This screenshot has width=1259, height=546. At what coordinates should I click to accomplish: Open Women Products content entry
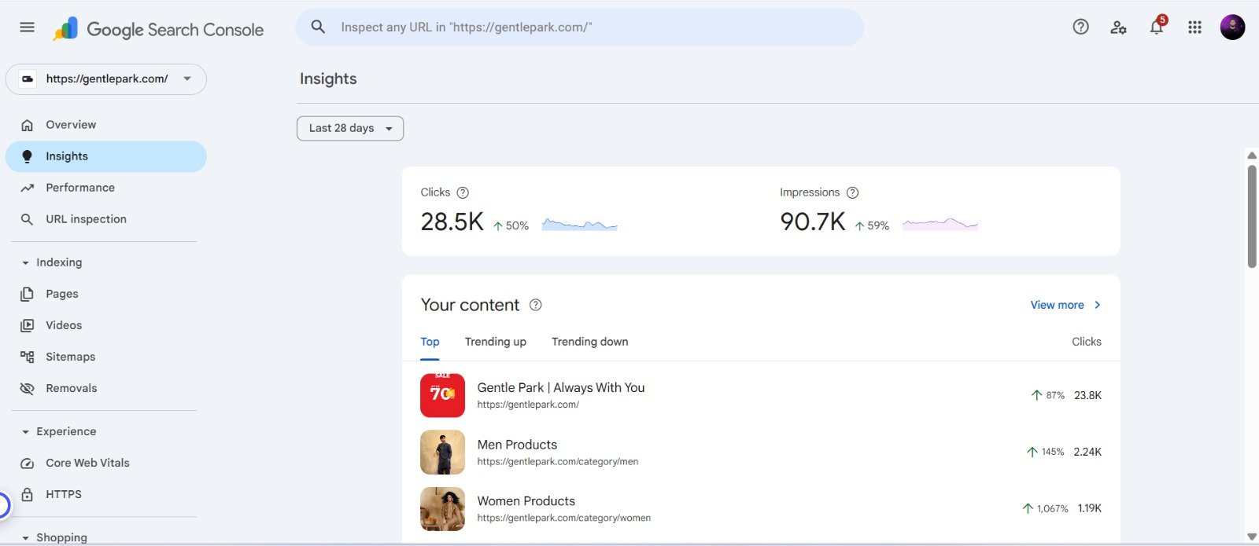click(x=761, y=508)
